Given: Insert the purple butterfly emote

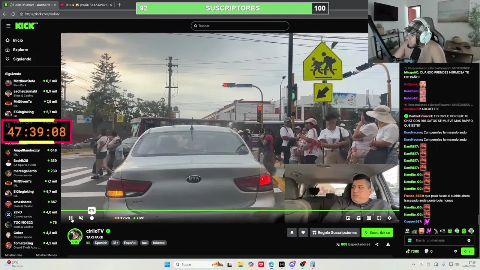Looking at the screenshot, I should click(429, 231).
